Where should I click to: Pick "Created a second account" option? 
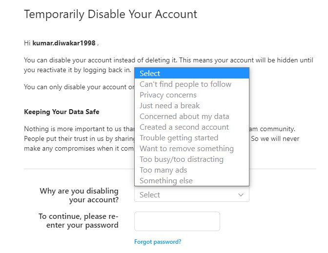[x=184, y=127]
